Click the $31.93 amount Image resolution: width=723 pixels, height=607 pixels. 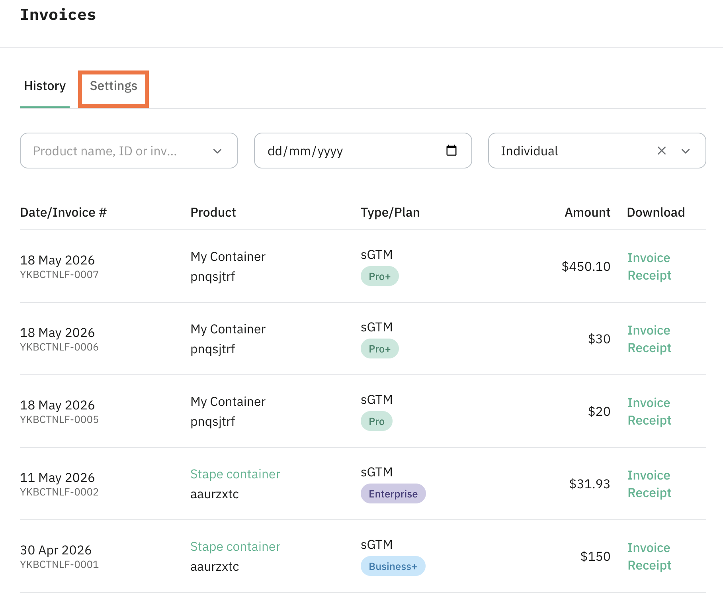pyautogui.click(x=590, y=484)
